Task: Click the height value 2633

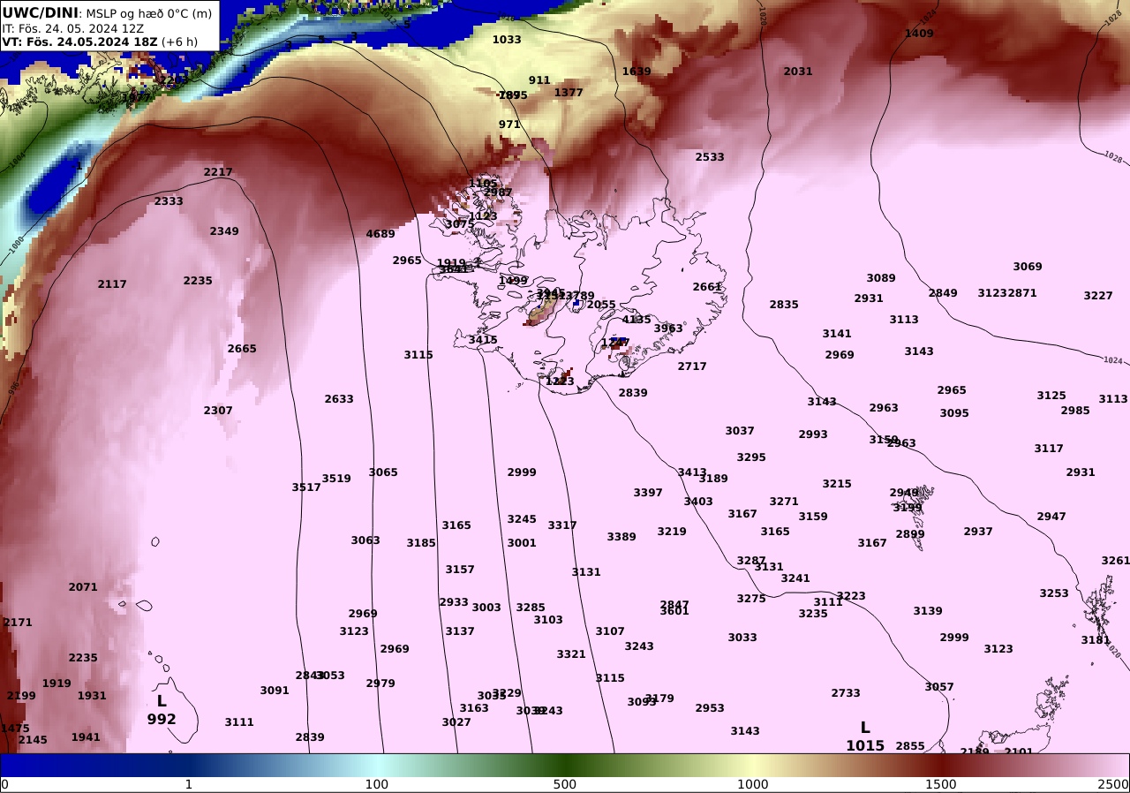Action: click(339, 399)
